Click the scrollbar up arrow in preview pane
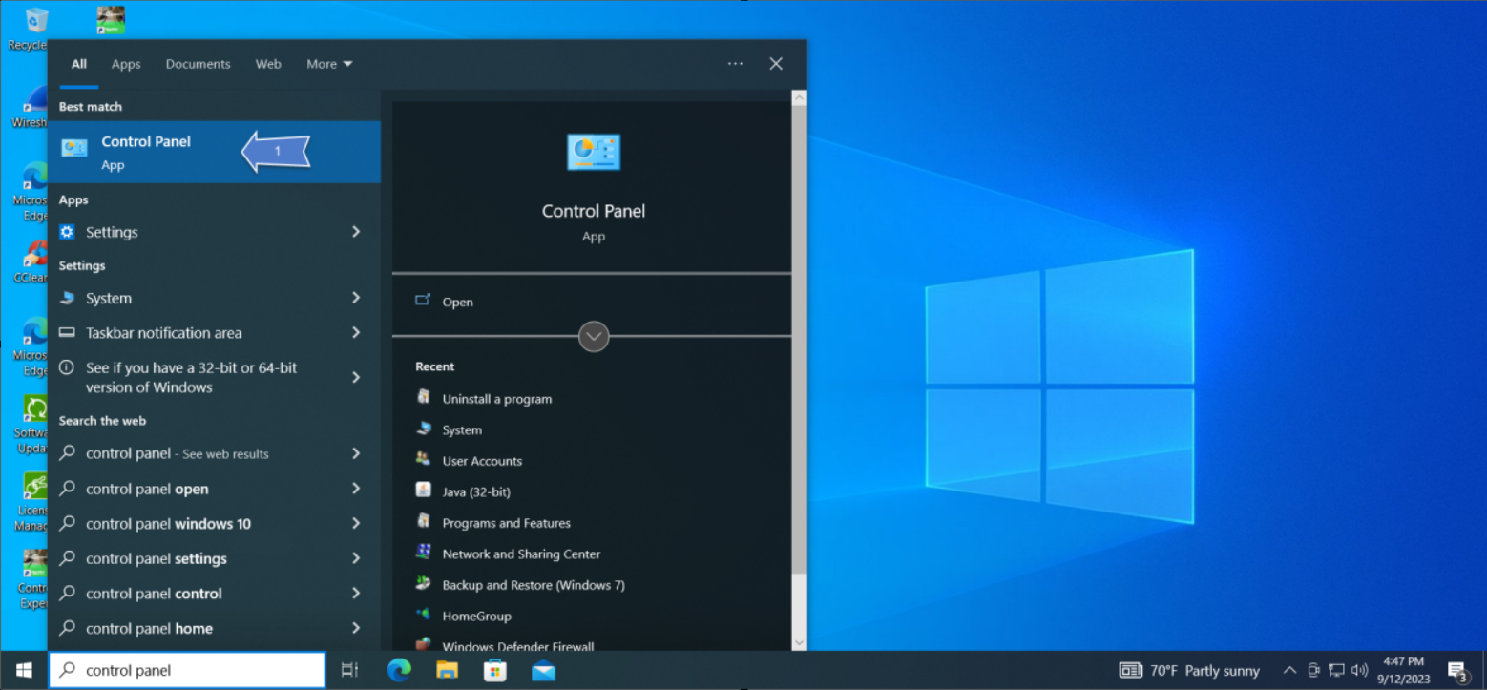This screenshot has width=1487, height=690. pos(800,97)
